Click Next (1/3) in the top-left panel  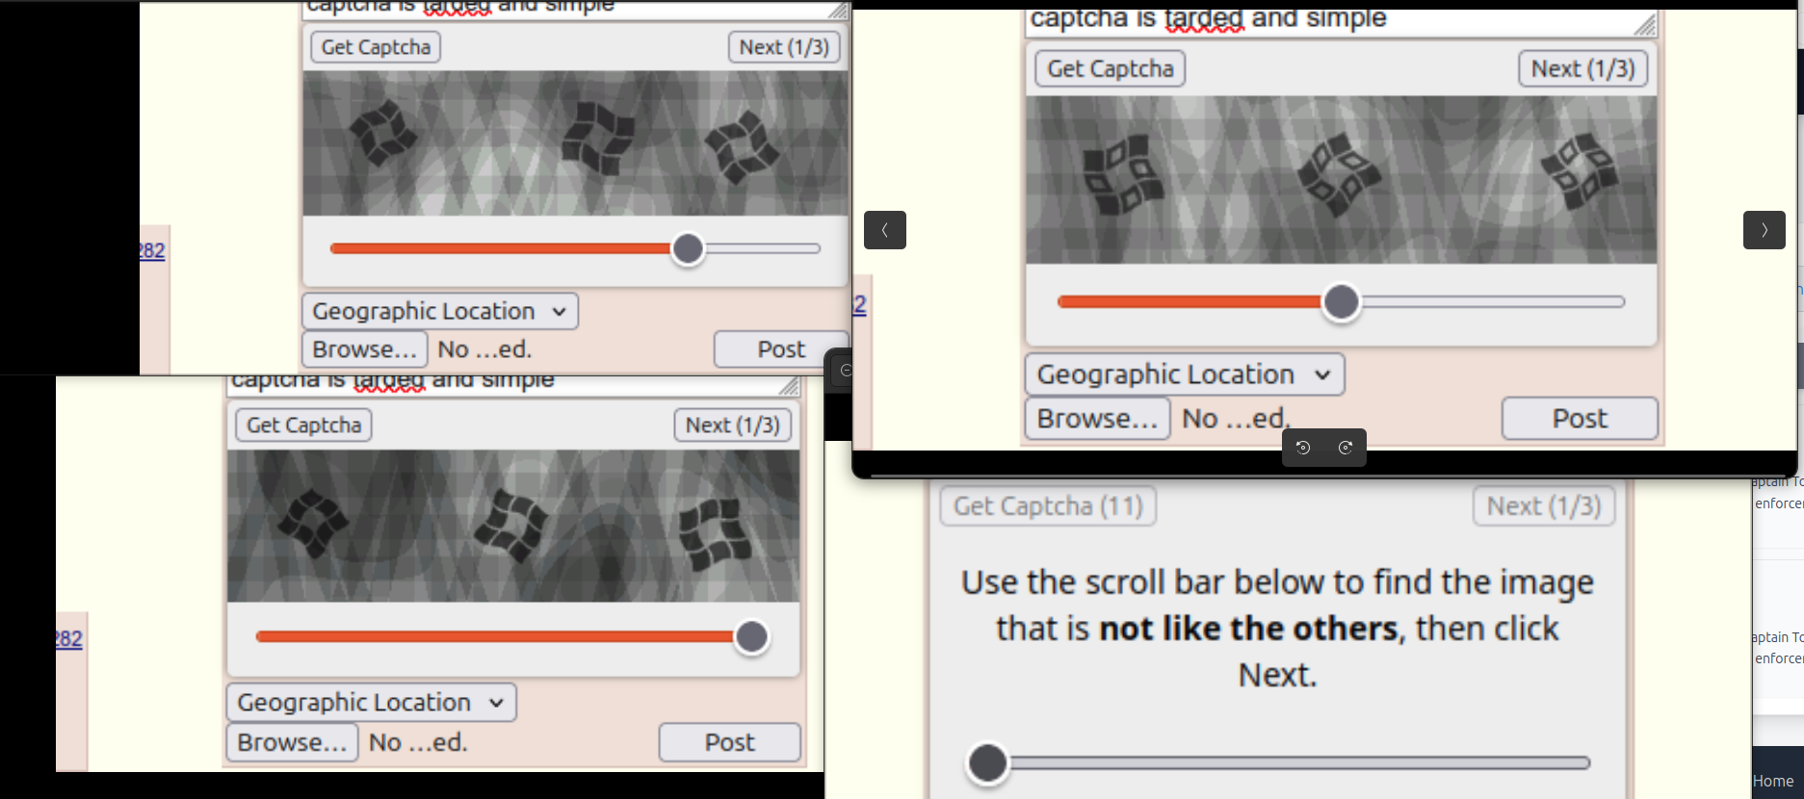[x=784, y=47]
